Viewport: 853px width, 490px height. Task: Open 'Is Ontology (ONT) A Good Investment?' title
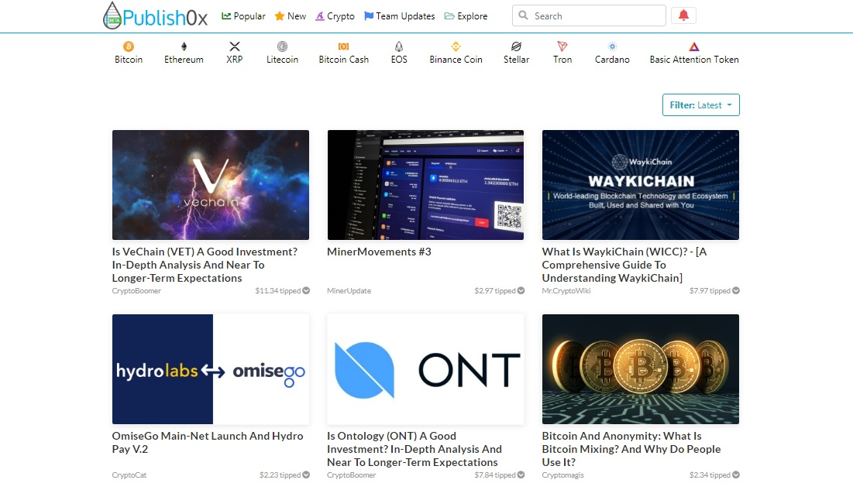(414, 449)
